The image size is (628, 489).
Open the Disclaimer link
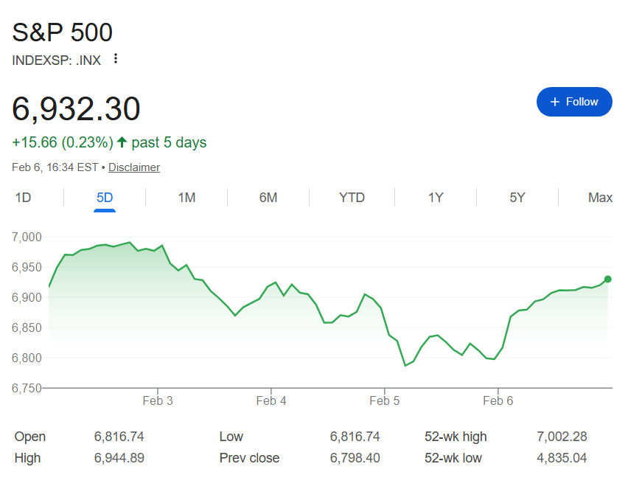tap(133, 167)
